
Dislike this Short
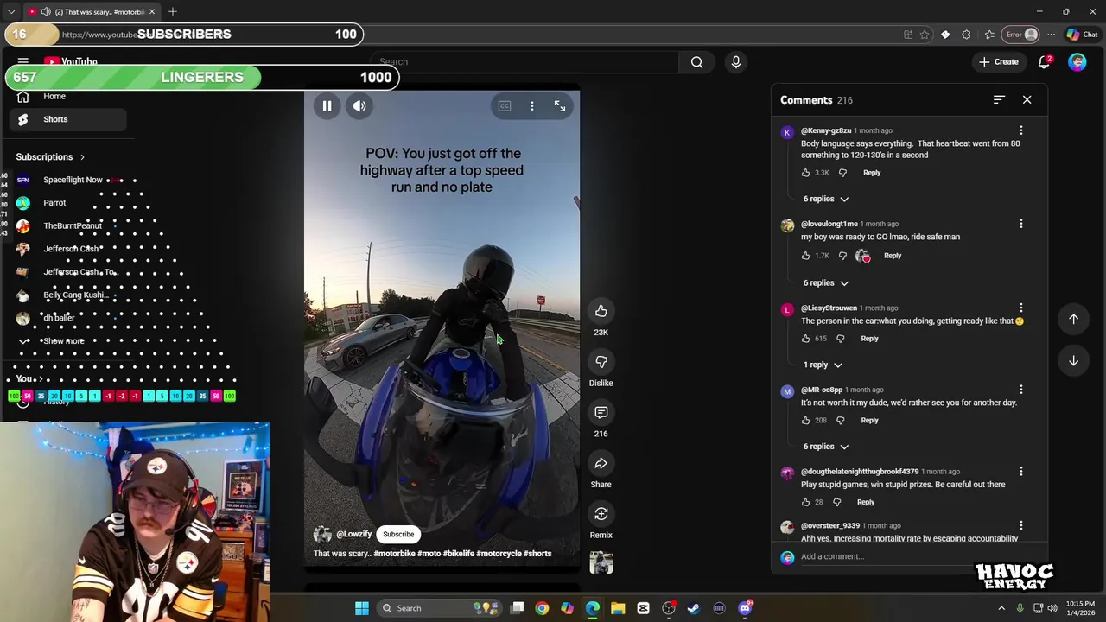(601, 362)
